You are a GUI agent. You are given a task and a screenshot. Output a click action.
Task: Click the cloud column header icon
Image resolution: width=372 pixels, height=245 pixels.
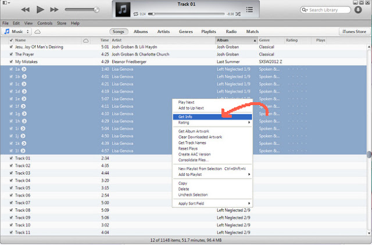click(x=85, y=41)
